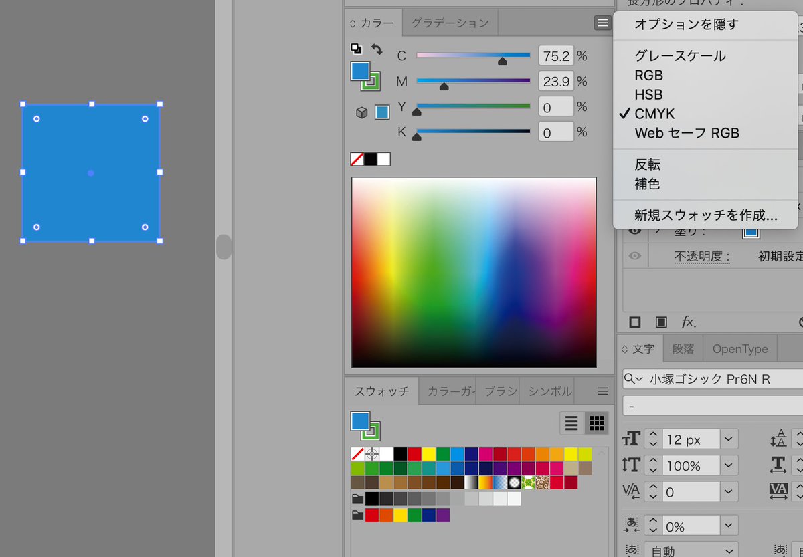Click the Y slider handle

click(417, 112)
